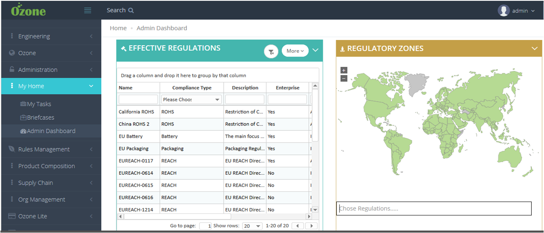This screenshot has width=544, height=233.
Task: Zoom out on the regulatory zones map
Action: (x=344, y=78)
